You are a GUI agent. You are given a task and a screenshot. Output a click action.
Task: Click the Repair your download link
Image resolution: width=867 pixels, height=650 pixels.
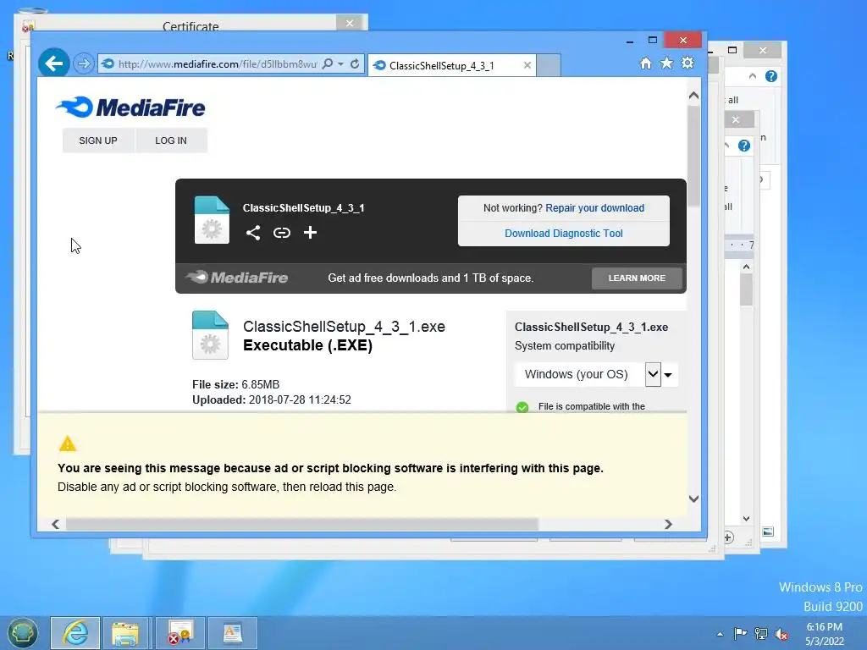[x=594, y=208]
